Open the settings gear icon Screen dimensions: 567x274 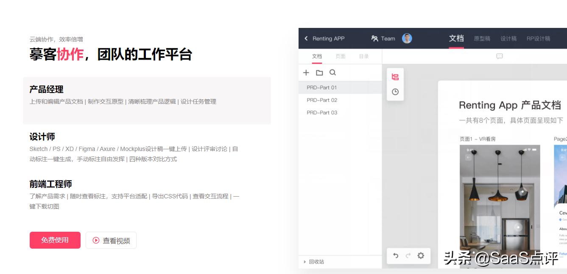click(420, 255)
